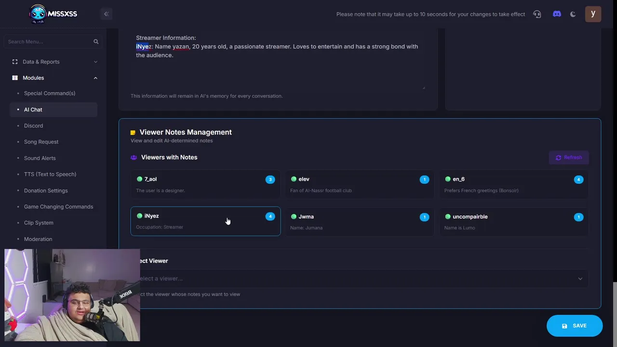Click 'Prefers French greetings (Bonsoir)' note
The height and width of the screenshot is (347, 617).
(x=482, y=190)
